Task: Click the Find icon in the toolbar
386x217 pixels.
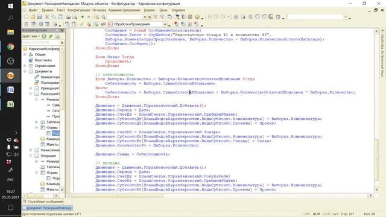Action: (x=96, y=17)
